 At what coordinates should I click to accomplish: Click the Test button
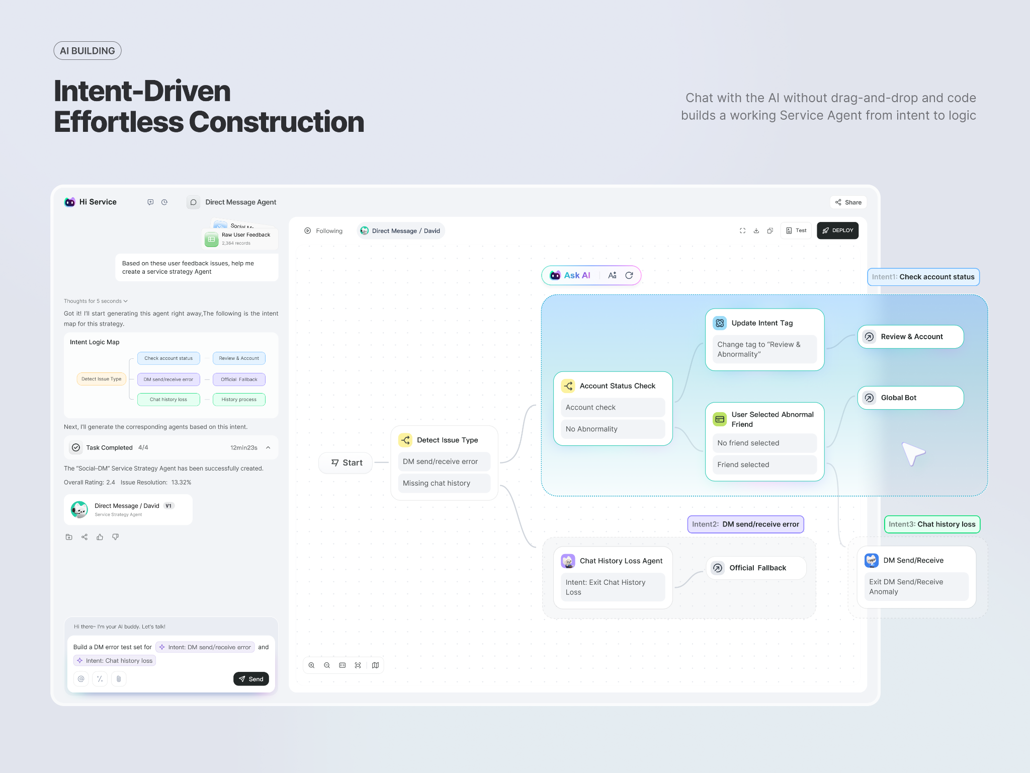(x=796, y=230)
